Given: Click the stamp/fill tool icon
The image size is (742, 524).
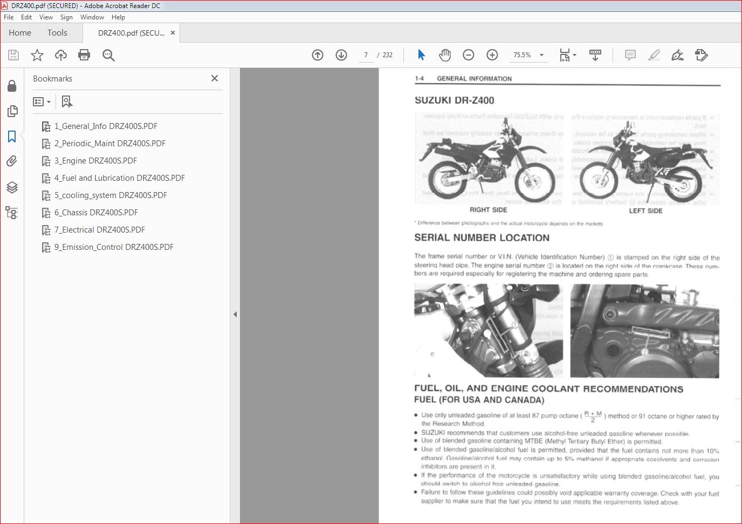Looking at the screenshot, I should click(x=702, y=55).
